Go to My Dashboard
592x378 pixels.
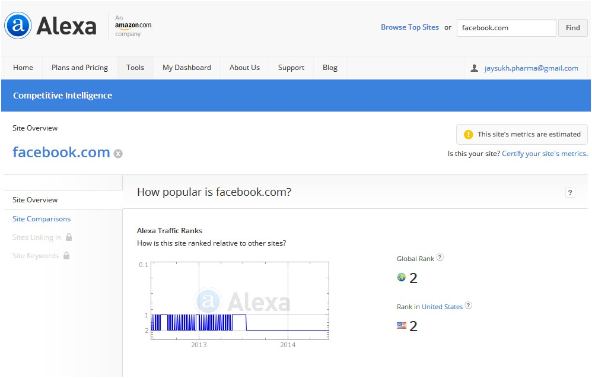click(x=187, y=68)
